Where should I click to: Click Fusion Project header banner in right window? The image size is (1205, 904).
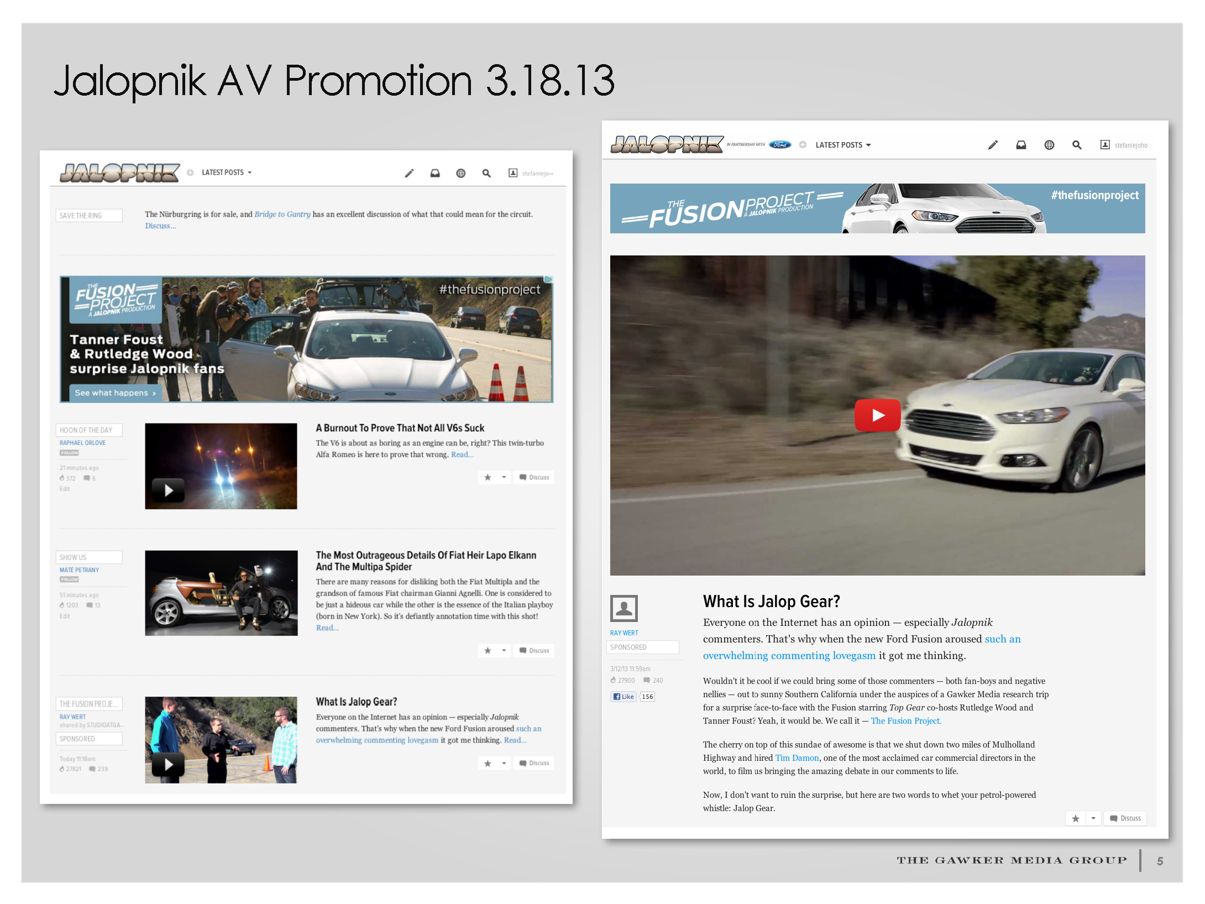click(877, 208)
